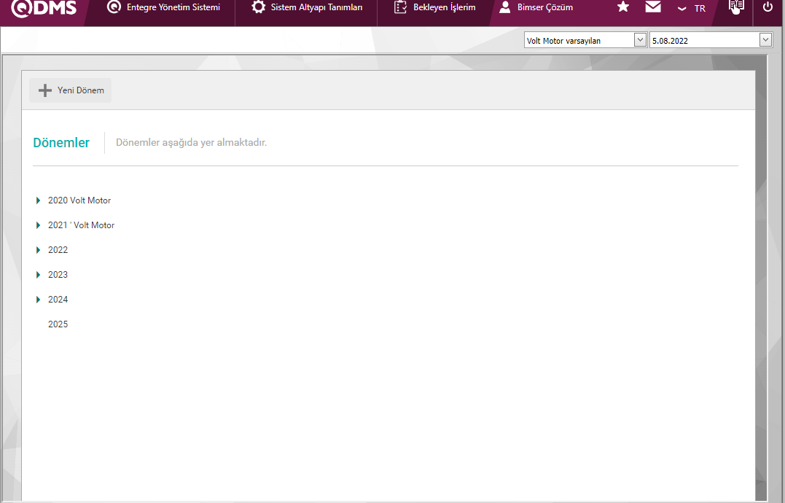Expand the 2024 period node
Image resolution: width=785 pixels, height=503 pixels.
(38, 300)
